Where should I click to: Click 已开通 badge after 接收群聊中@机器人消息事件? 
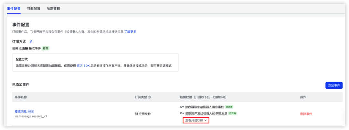click(x=229, y=107)
